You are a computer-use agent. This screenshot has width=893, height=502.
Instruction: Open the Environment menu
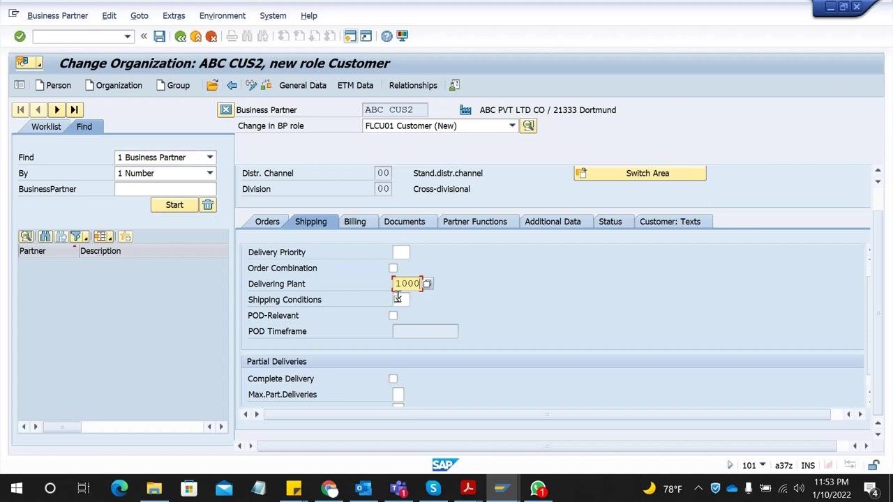[222, 15]
